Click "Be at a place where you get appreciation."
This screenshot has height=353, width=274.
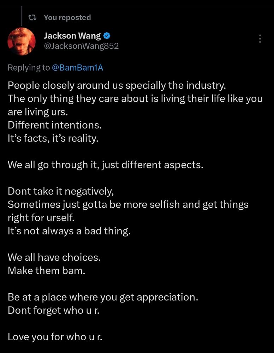click(x=103, y=297)
